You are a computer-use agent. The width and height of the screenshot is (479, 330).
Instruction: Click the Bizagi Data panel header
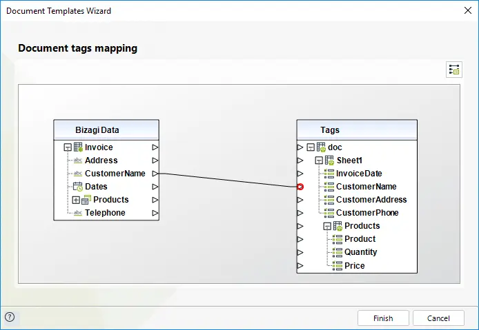coord(106,130)
